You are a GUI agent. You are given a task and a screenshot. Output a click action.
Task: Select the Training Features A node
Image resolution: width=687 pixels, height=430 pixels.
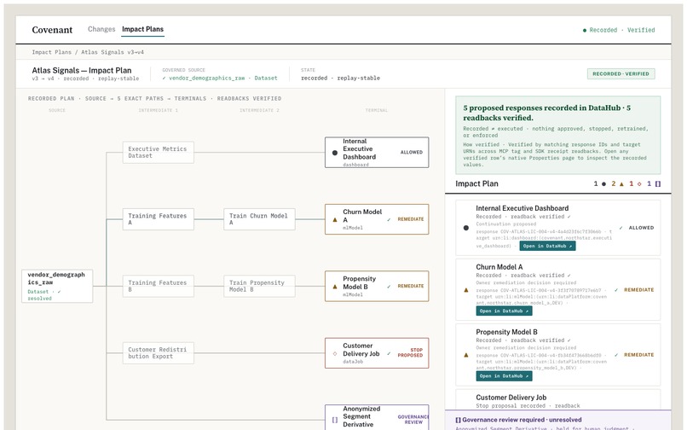(x=159, y=219)
